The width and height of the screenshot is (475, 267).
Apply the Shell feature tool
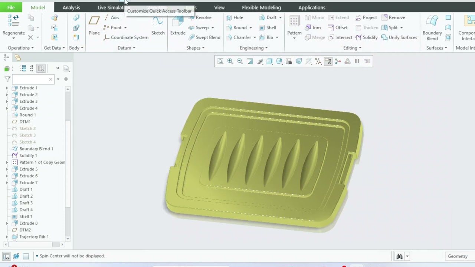[x=268, y=27]
